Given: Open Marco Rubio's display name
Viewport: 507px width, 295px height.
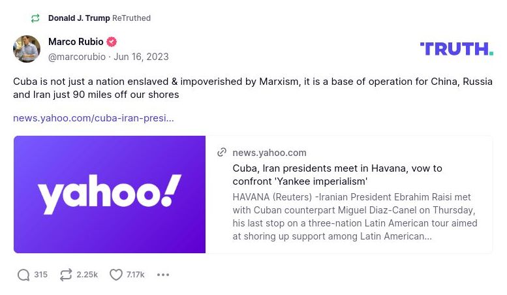Looking at the screenshot, I should [x=76, y=42].
